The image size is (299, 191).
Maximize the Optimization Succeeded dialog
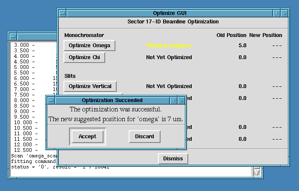[181, 100]
